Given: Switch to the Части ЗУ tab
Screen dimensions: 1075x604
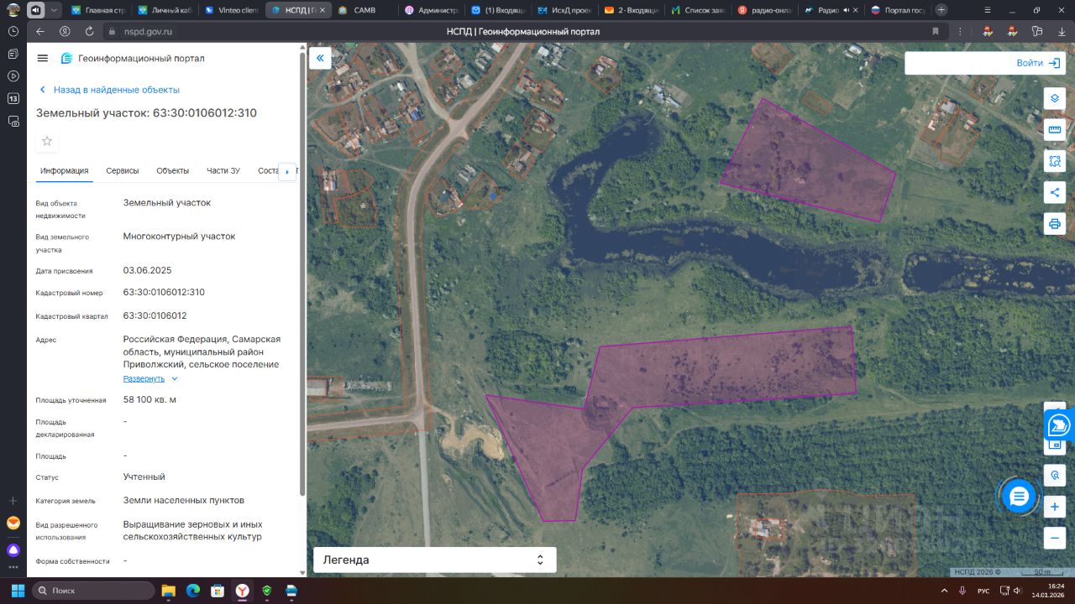Looking at the screenshot, I should pos(223,171).
